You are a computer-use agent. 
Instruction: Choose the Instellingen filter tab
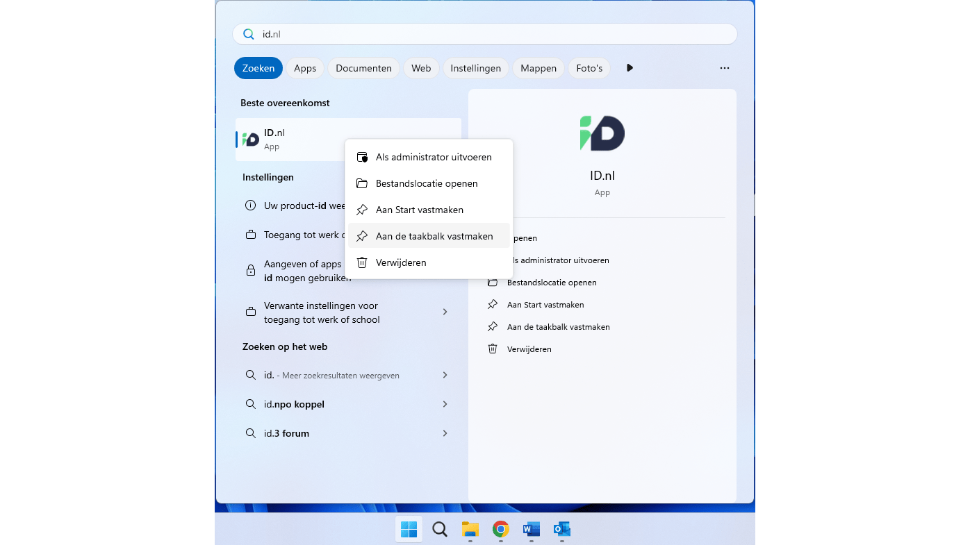coord(476,68)
